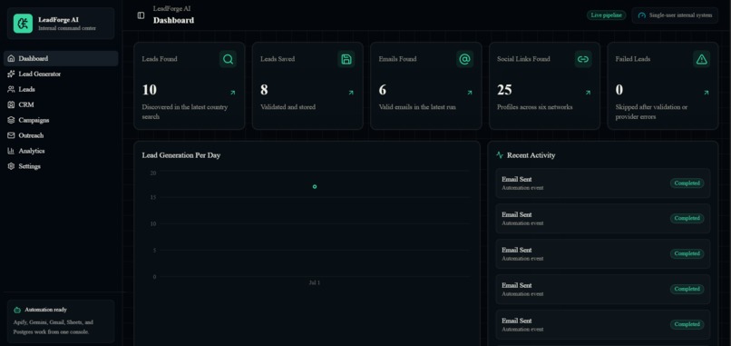Open the Lead Generator page
The image size is (731, 346).
click(x=61, y=74)
